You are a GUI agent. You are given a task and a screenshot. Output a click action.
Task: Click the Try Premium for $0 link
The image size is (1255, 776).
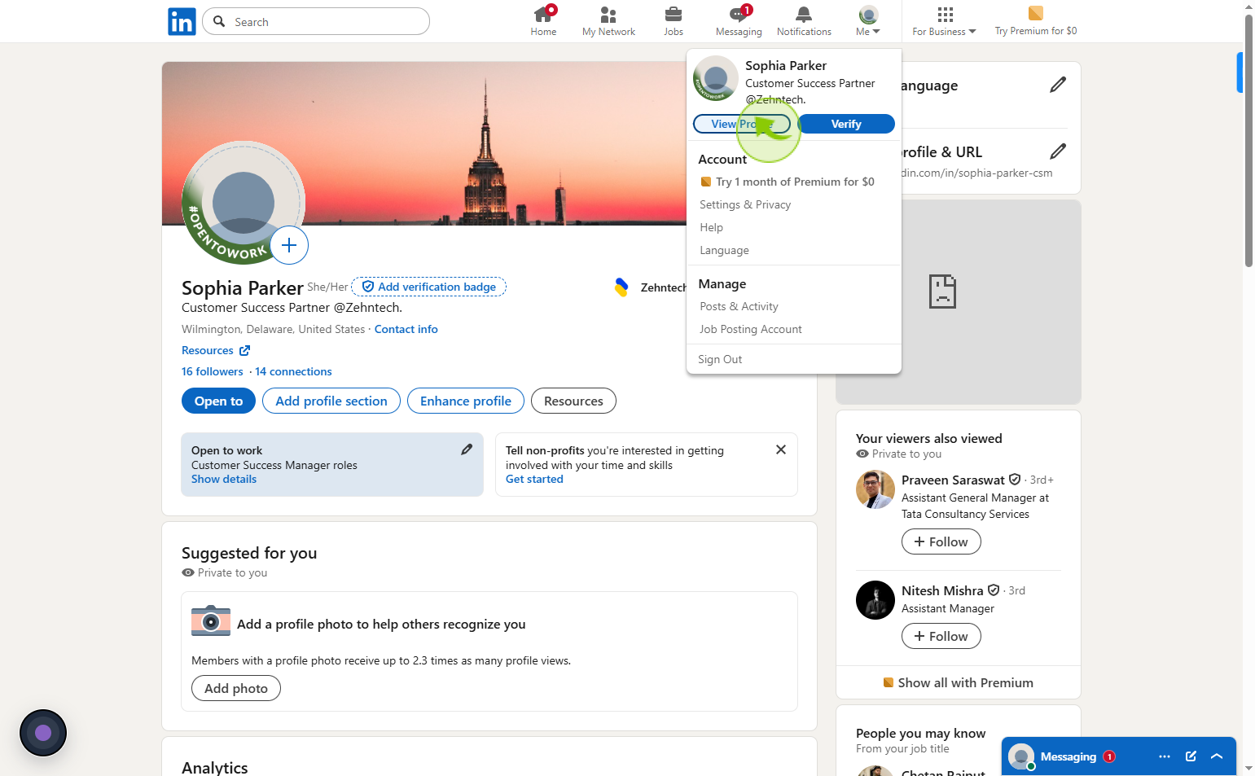(1036, 21)
